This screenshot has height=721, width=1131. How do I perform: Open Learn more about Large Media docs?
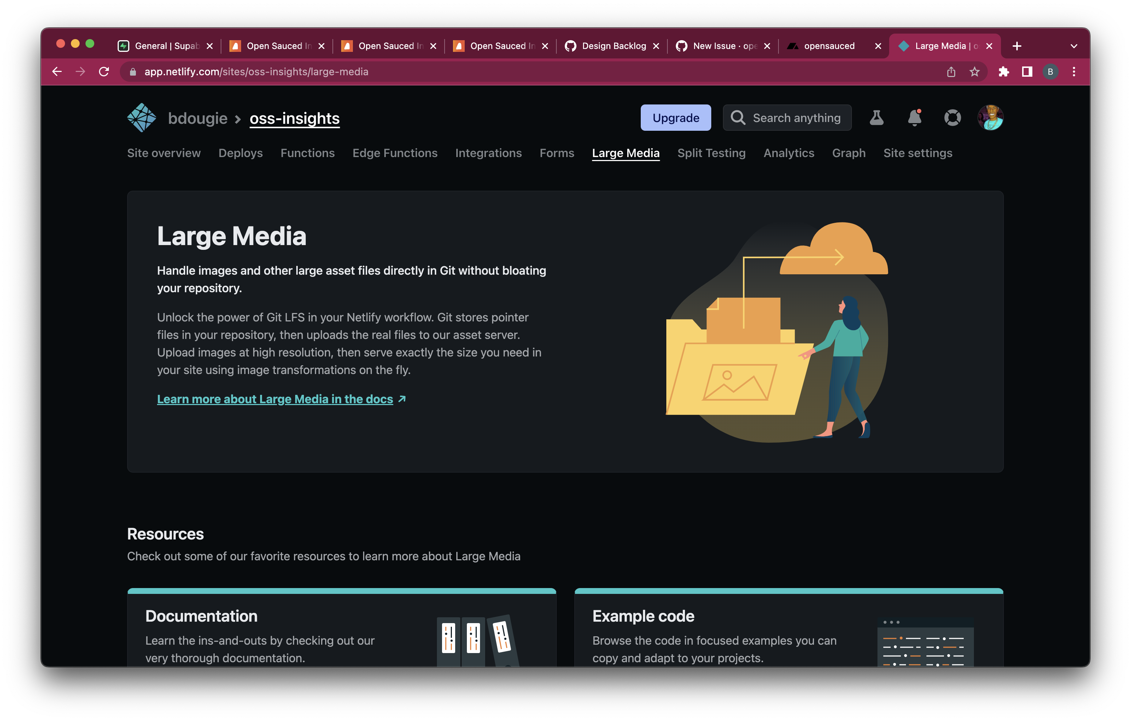click(x=275, y=399)
